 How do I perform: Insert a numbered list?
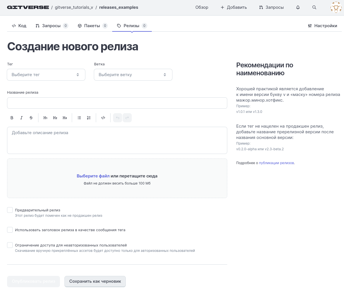tap(89, 118)
